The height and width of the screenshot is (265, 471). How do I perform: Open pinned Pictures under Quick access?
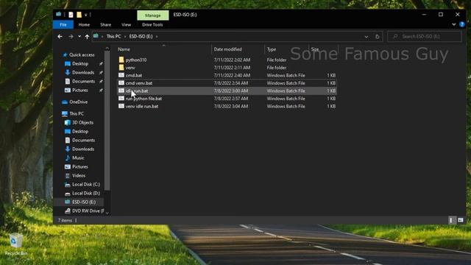tap(80, 90)
